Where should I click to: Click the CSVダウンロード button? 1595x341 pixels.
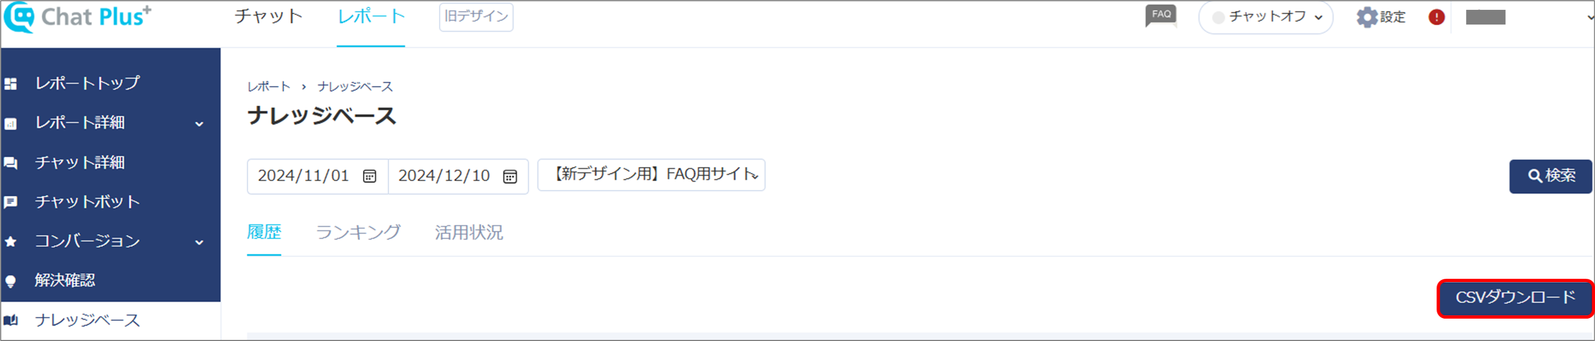[x=1515, y=298]
